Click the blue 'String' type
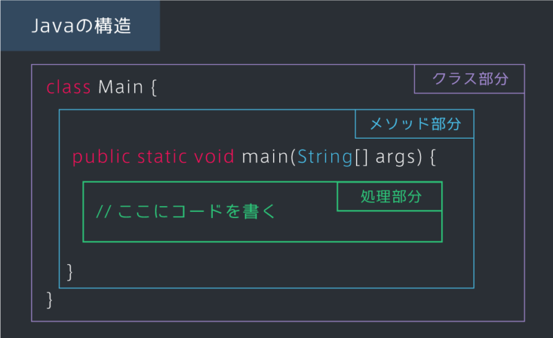The width and height of the screenshot is (553, 338). (x=325, y=157)
